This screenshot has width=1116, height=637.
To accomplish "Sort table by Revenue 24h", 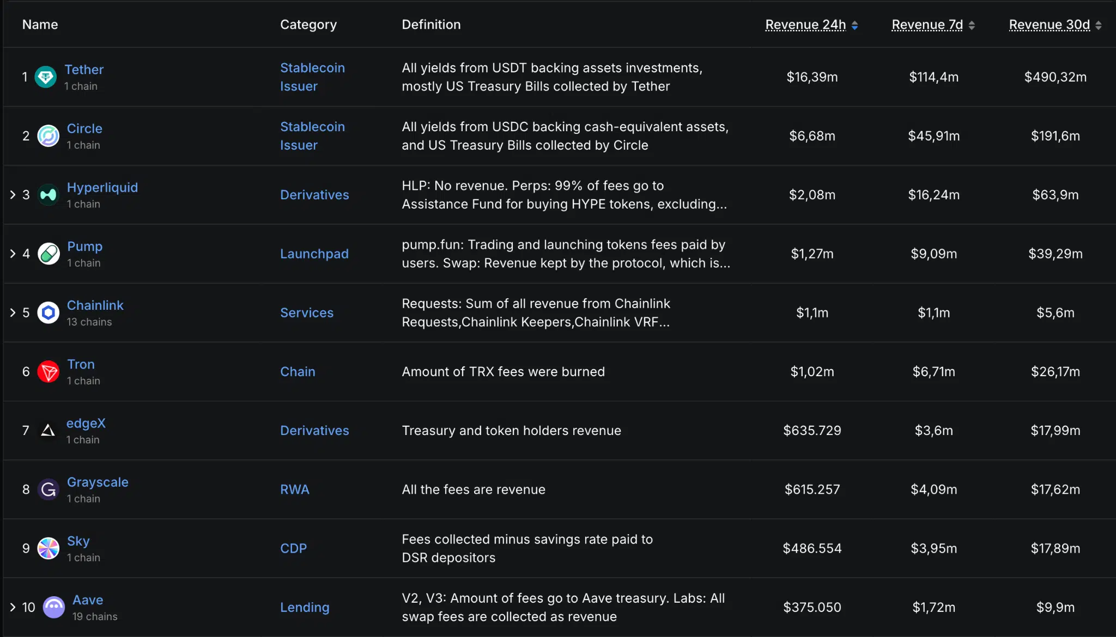I will click(x=806, y=24).
